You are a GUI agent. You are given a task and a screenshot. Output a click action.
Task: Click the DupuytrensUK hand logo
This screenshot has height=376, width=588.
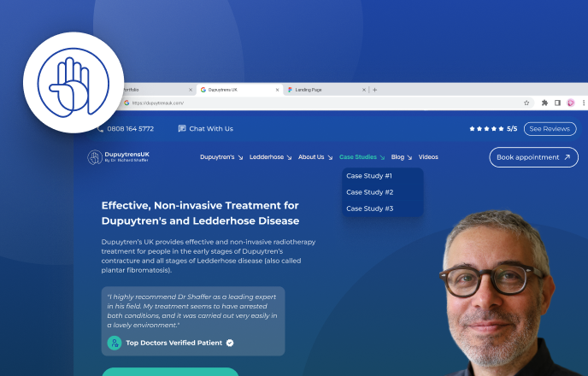coord(95,157)
